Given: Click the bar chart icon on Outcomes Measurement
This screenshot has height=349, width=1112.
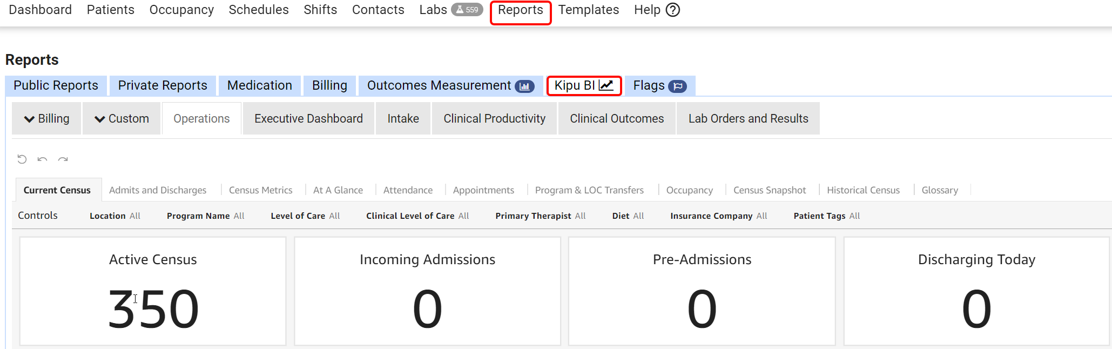Looking at the screenshot, I should (x=524, y=86).
